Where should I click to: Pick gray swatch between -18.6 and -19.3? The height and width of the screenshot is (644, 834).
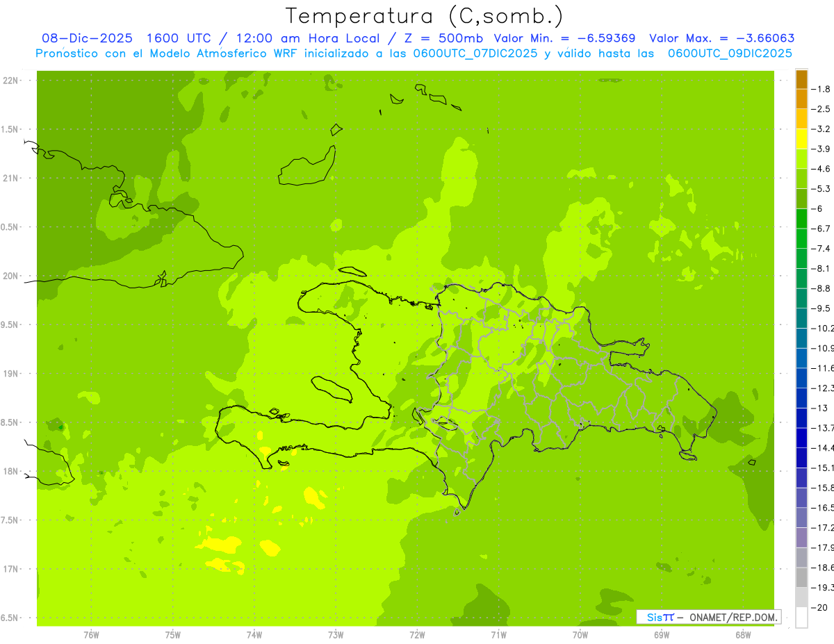(x=801, y=578)
